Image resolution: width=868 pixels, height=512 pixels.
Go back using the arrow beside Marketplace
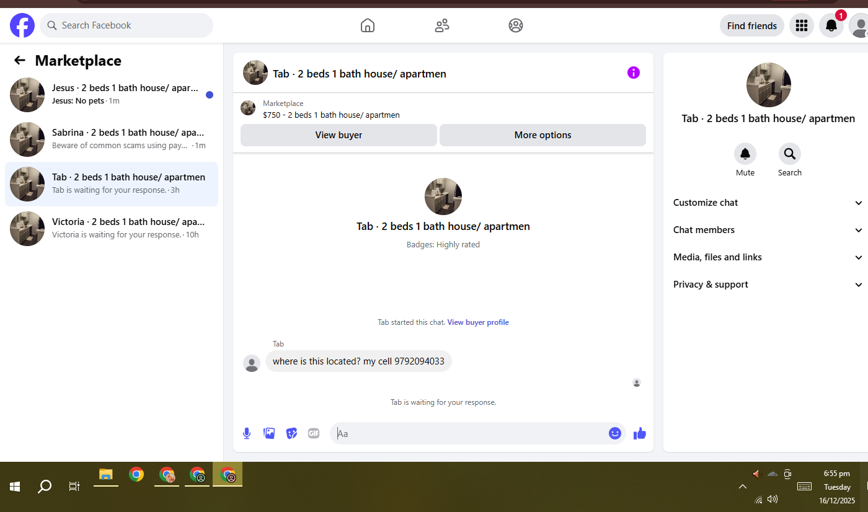point(20,60)
